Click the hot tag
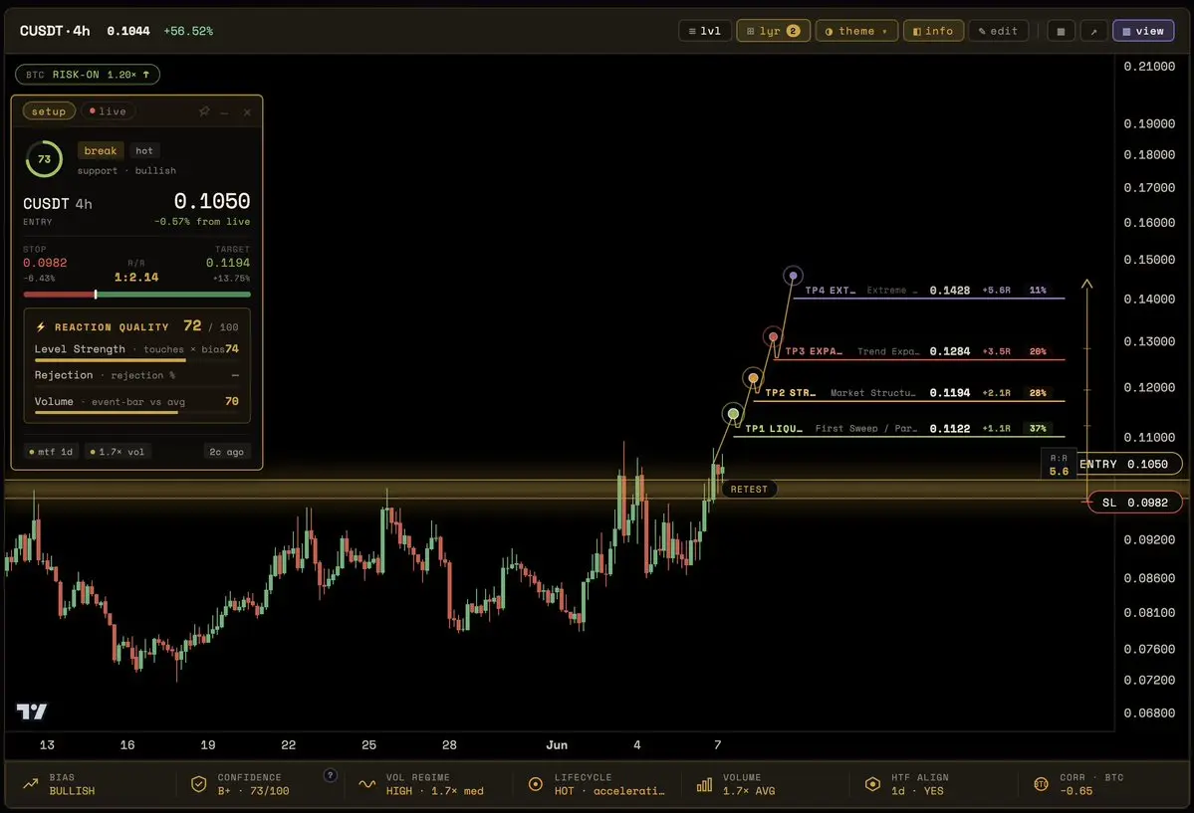Screen dimensions: 1194x813 144,150
